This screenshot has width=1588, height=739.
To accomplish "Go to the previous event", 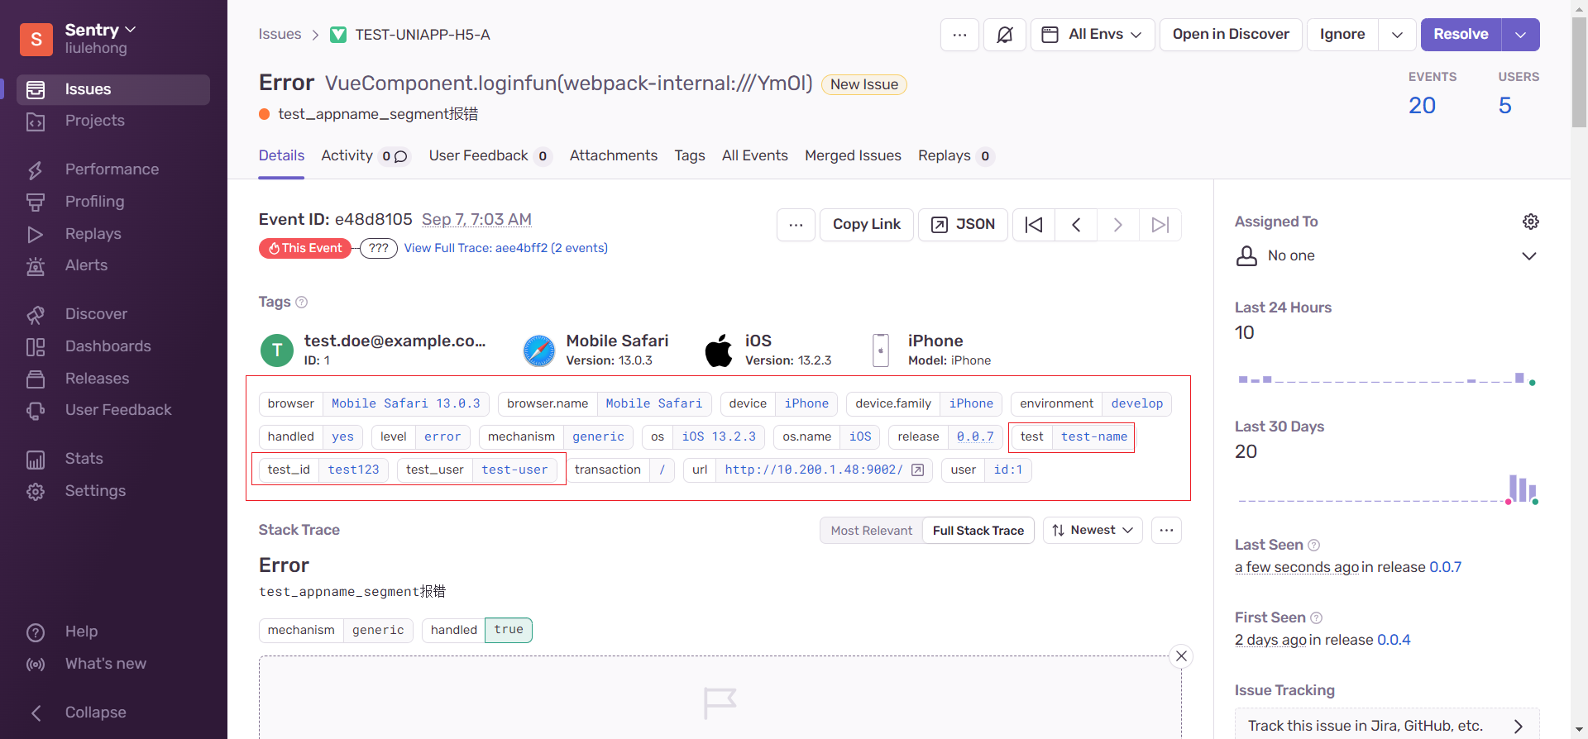I will [x=1076, y=225].
